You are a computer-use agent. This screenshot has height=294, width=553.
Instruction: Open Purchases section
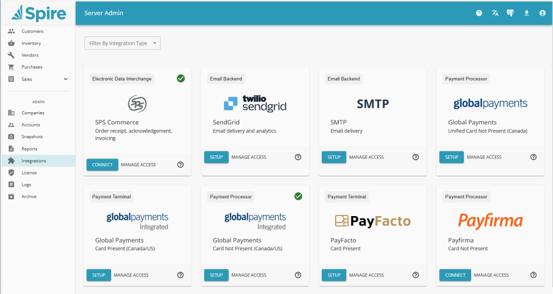click(x=32, y=67)
